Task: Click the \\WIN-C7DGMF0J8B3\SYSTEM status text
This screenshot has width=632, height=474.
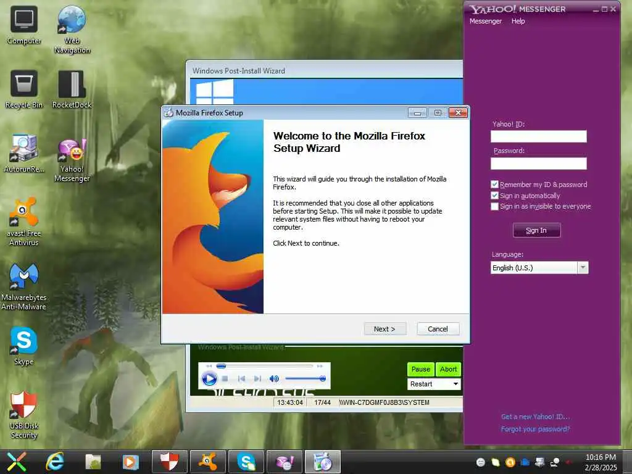Action: (384, 402)
